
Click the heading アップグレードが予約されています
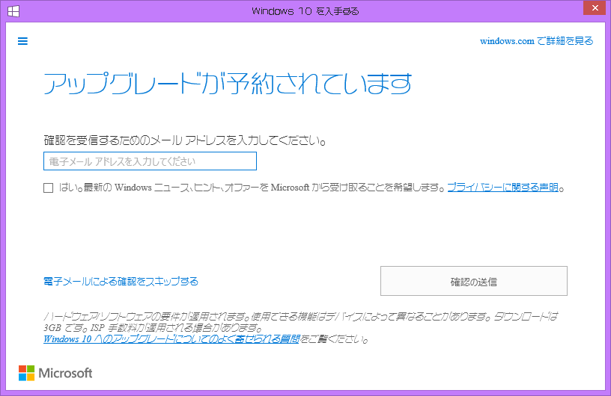click(x=228, y=83)
